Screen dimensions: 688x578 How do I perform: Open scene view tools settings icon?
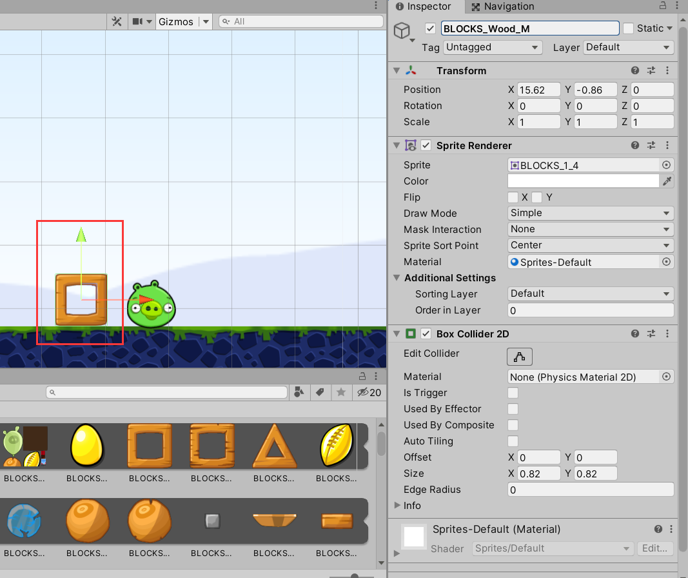[x=117, y=21]
